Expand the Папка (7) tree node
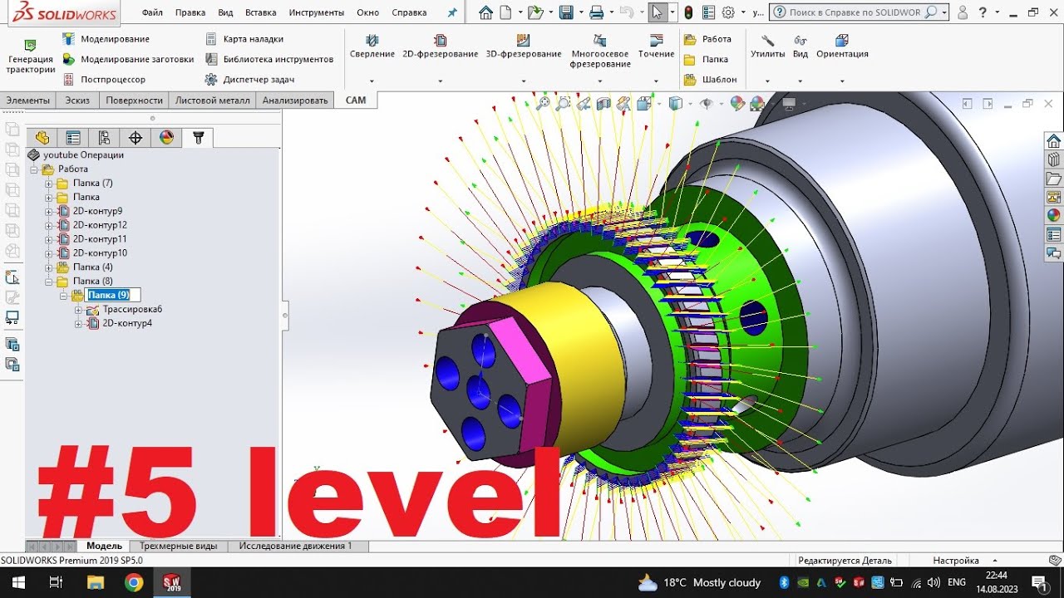 (x=49, y=184)
